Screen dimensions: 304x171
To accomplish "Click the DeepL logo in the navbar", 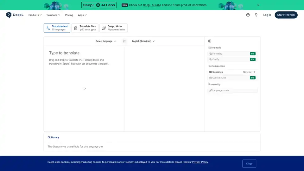I will pos(15,15).
